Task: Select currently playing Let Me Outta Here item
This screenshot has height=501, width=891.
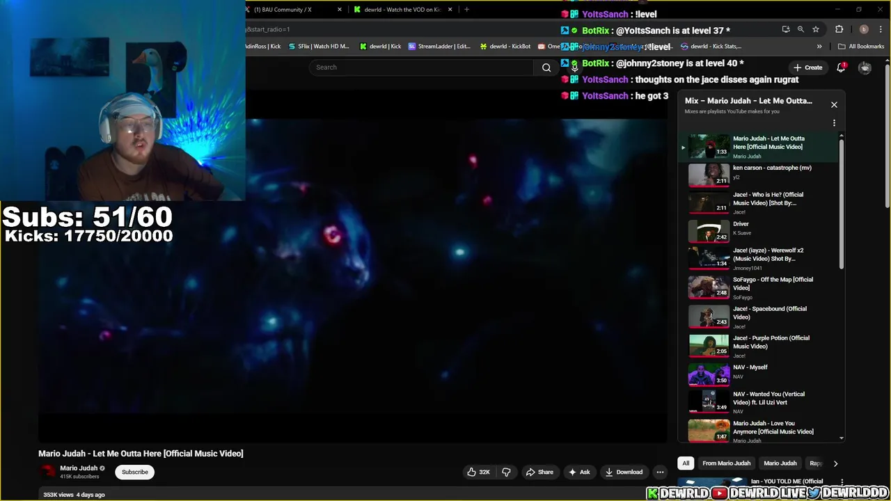Action: (x=757, y=147)
